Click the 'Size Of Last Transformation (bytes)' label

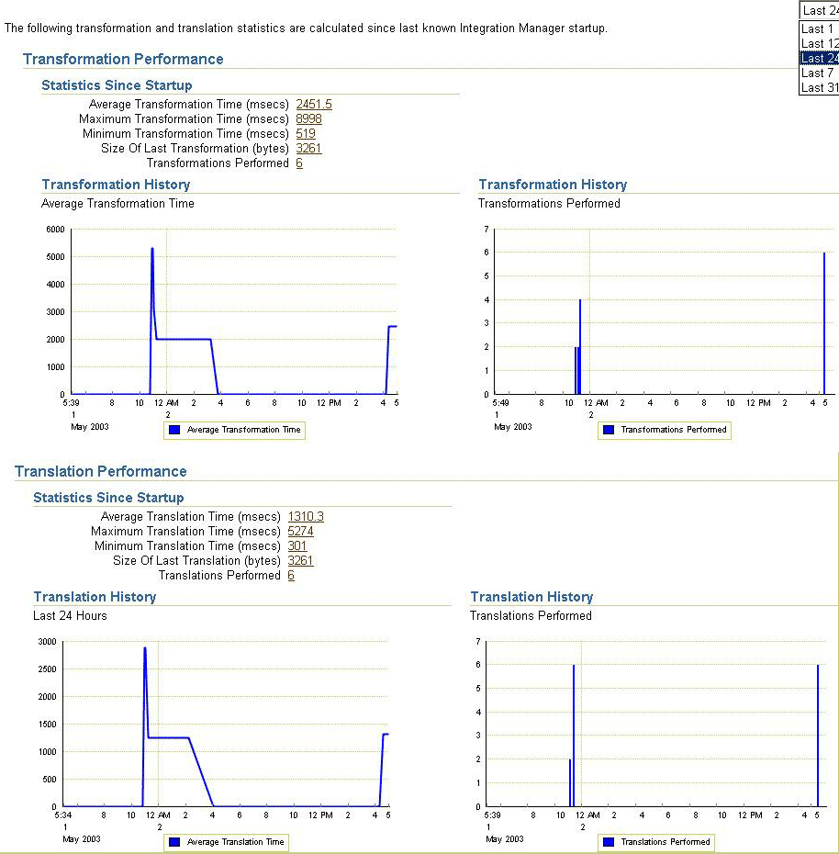(x=195, y=148)
